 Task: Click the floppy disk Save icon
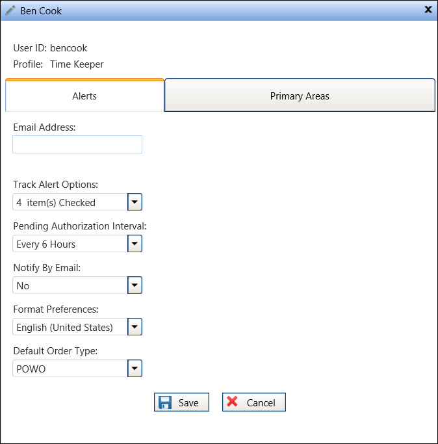click(166, 402)
